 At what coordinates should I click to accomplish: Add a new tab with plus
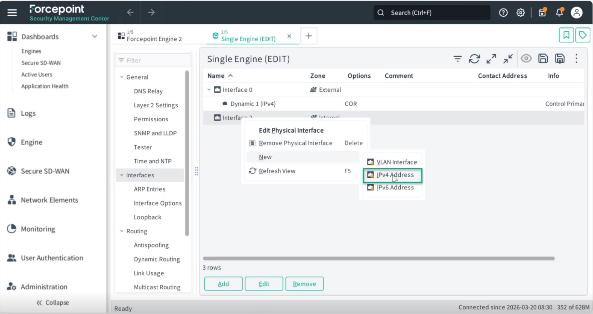309,36
